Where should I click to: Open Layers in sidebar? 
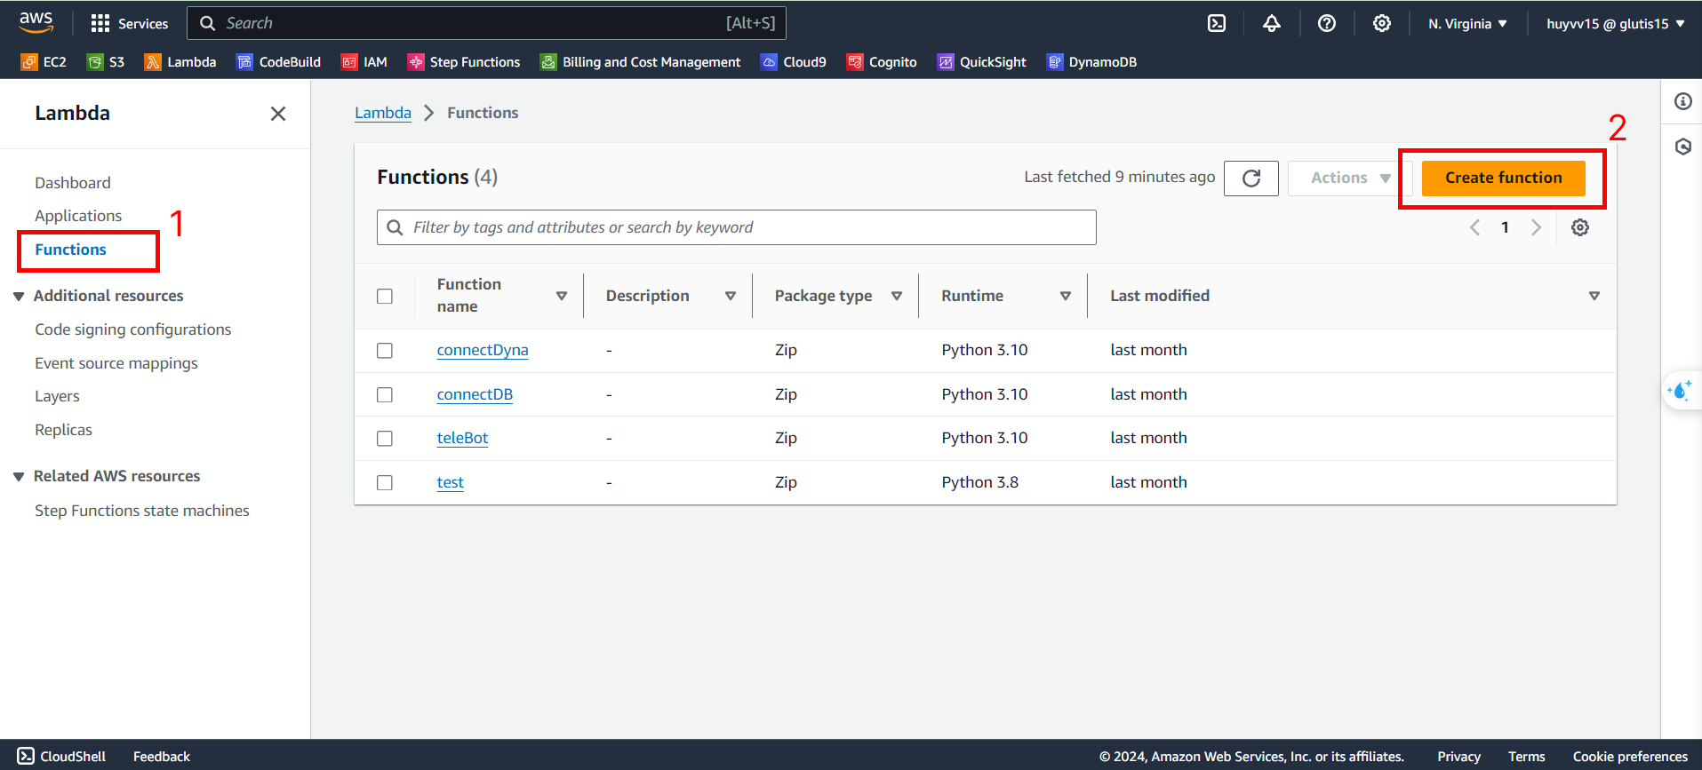[57, 396]
